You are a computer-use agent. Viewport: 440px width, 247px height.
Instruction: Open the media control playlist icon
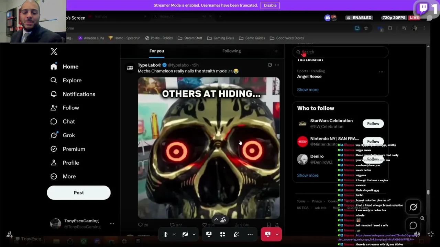coord(404,28)
